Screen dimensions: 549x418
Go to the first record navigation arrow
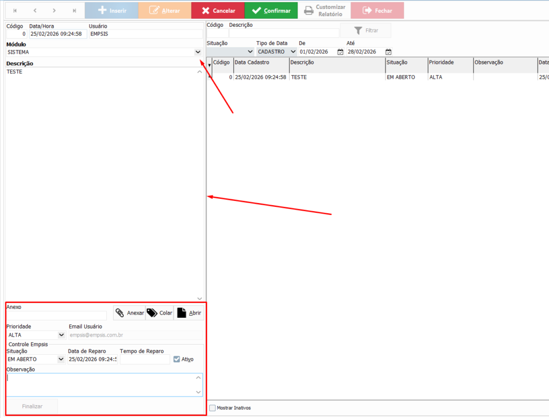pyautogui.click(x=15, y=11)
